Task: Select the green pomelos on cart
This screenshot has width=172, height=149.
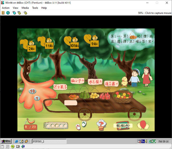Action: 85,95
